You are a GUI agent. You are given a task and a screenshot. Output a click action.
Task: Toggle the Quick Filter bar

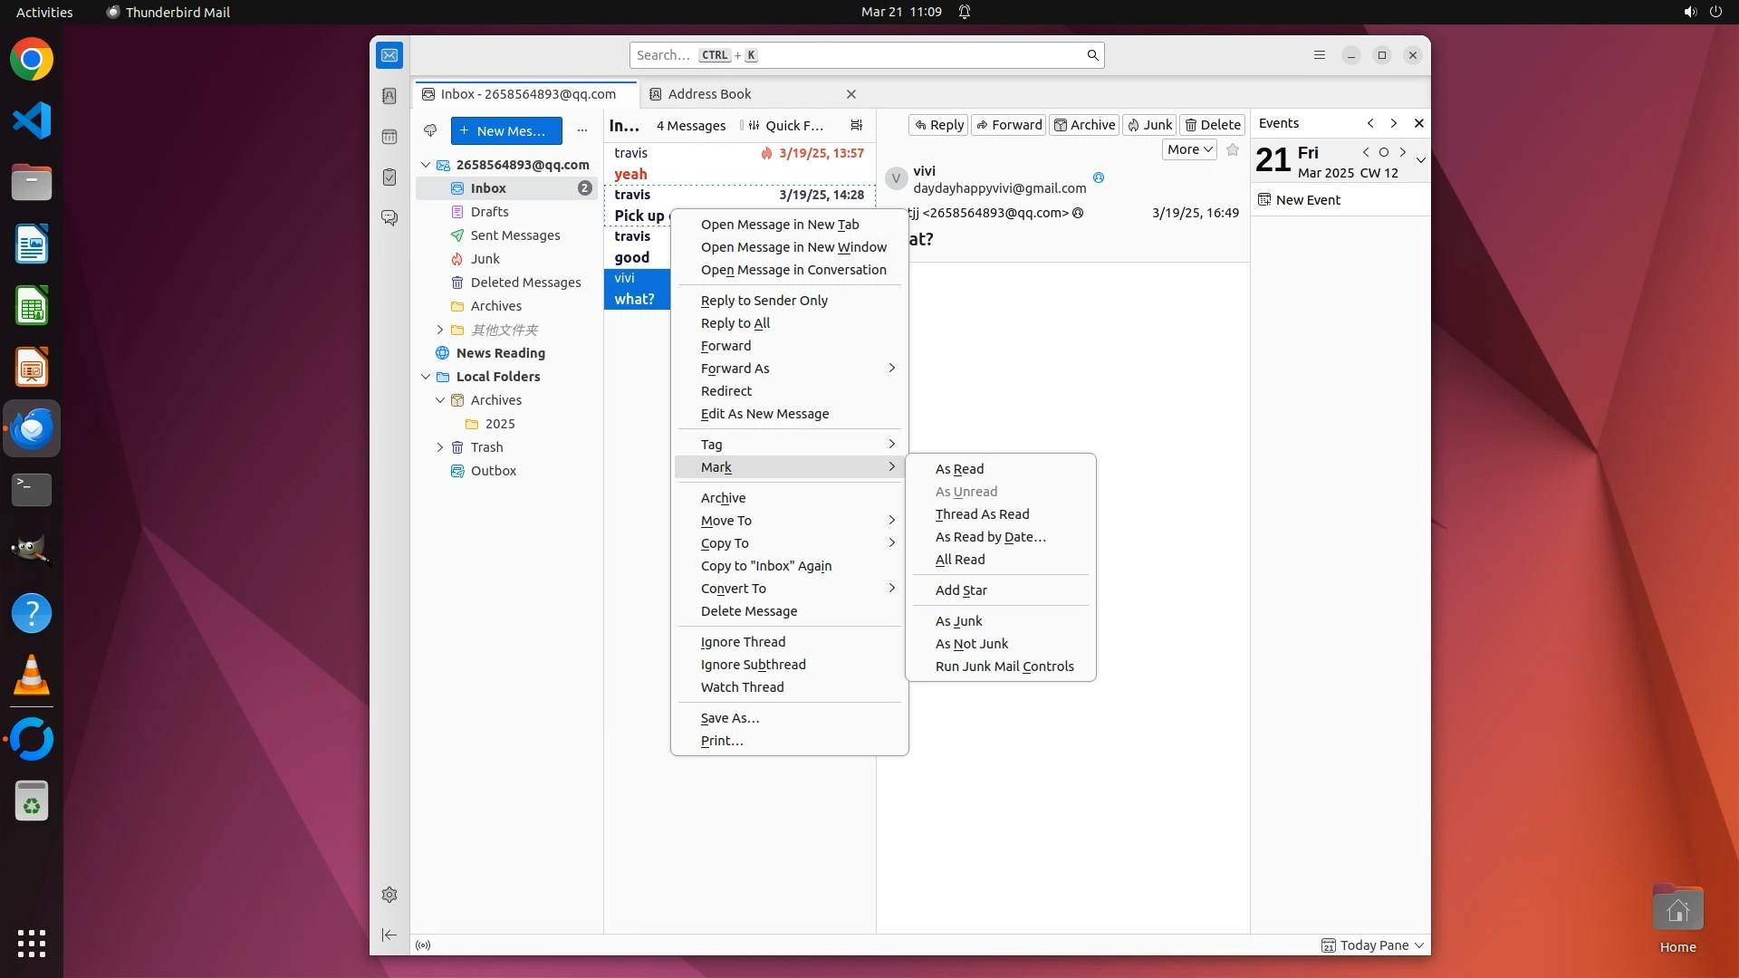[x=784, y=126]
